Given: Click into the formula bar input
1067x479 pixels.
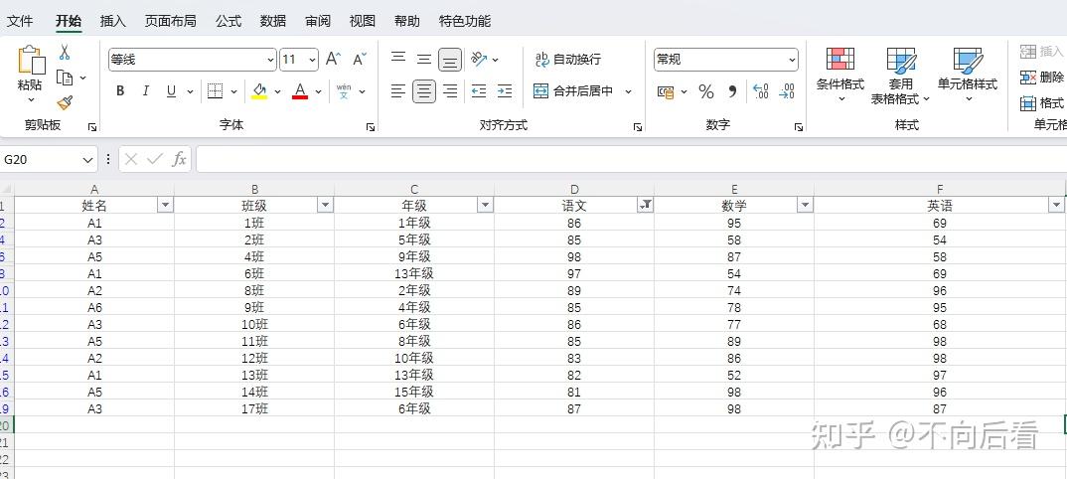Looking at the screenshot, I should 631,159.
